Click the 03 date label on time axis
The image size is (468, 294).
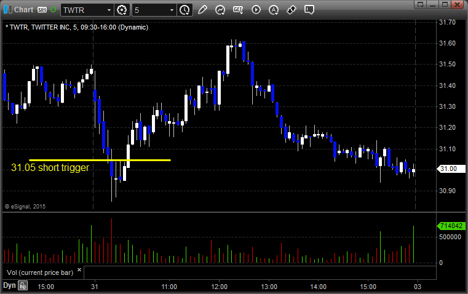[x=418, y=287]
